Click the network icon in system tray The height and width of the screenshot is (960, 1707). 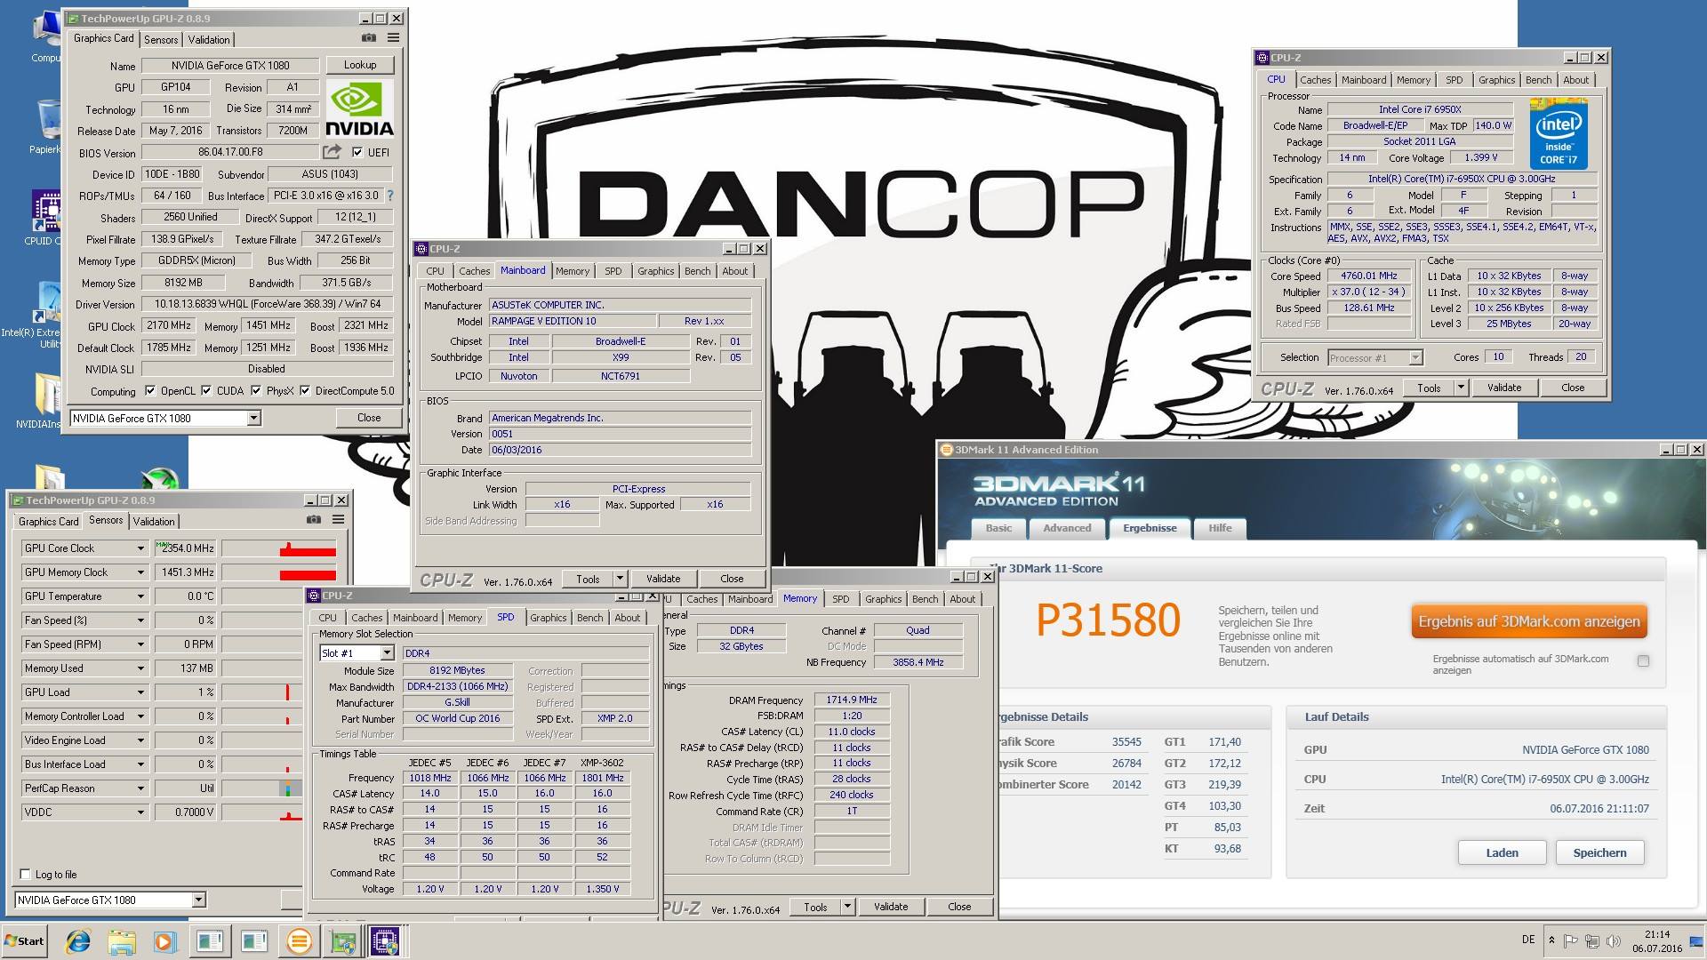pos(1591,940)
